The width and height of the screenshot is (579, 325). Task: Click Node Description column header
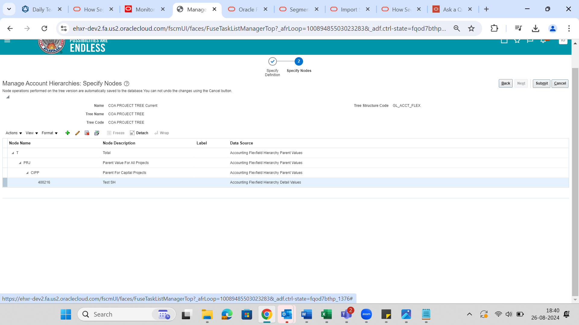119,143
